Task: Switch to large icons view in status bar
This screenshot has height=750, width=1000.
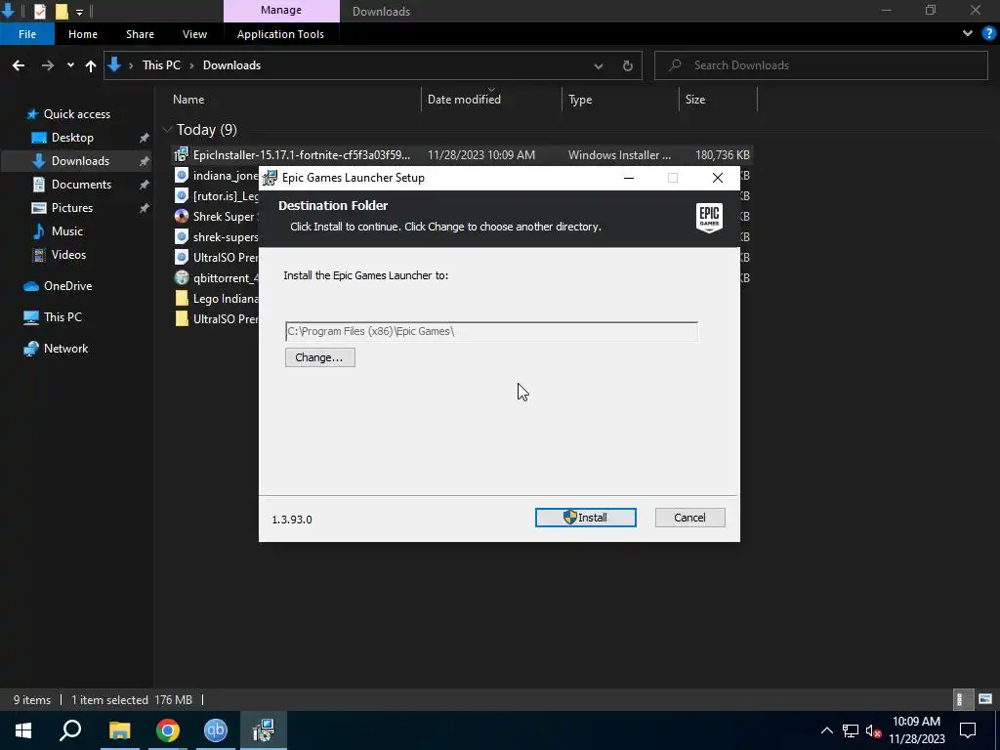Action: [x=985, y=699]
